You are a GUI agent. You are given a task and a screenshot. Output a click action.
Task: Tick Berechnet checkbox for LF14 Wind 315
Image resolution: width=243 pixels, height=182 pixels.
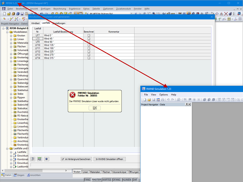pyautogui.click(x=89, y=58)
